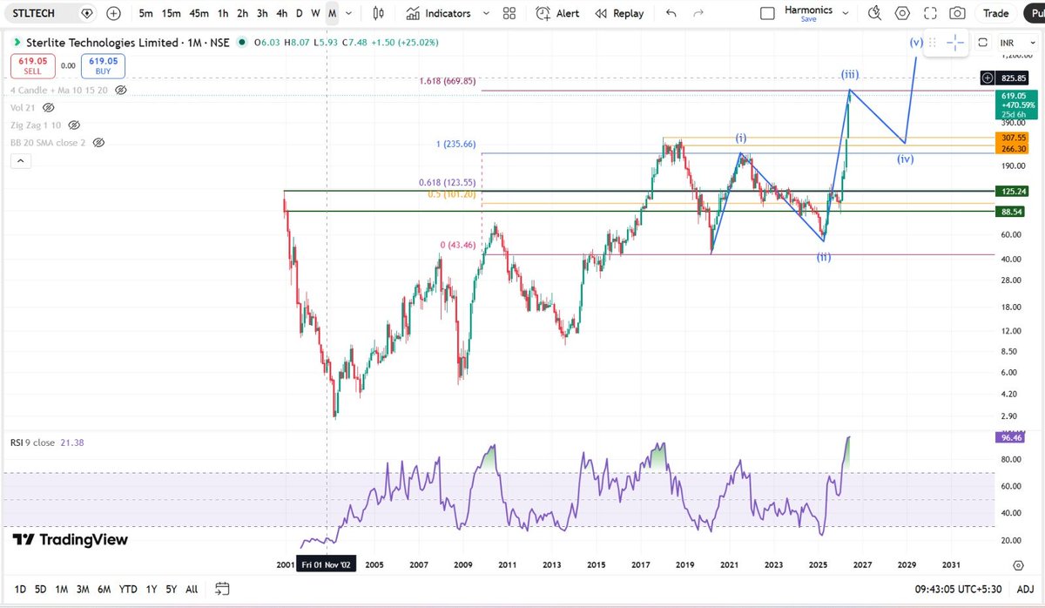Click the green symbol logo icon
This screenshot has height=608, width=1045.
[16, 42]
